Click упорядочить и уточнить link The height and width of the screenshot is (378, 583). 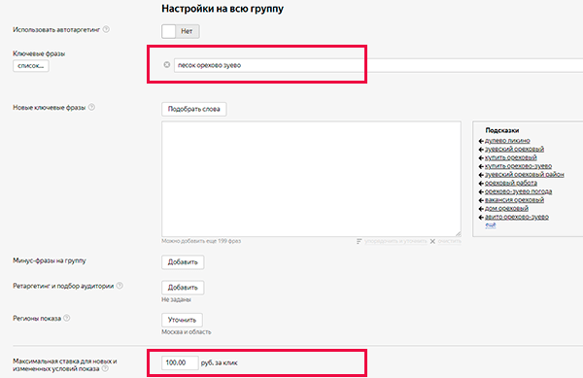pos(395,241)
